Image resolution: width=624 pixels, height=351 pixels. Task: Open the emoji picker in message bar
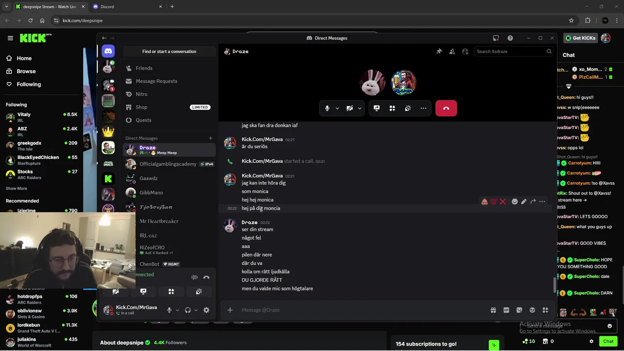532,310
